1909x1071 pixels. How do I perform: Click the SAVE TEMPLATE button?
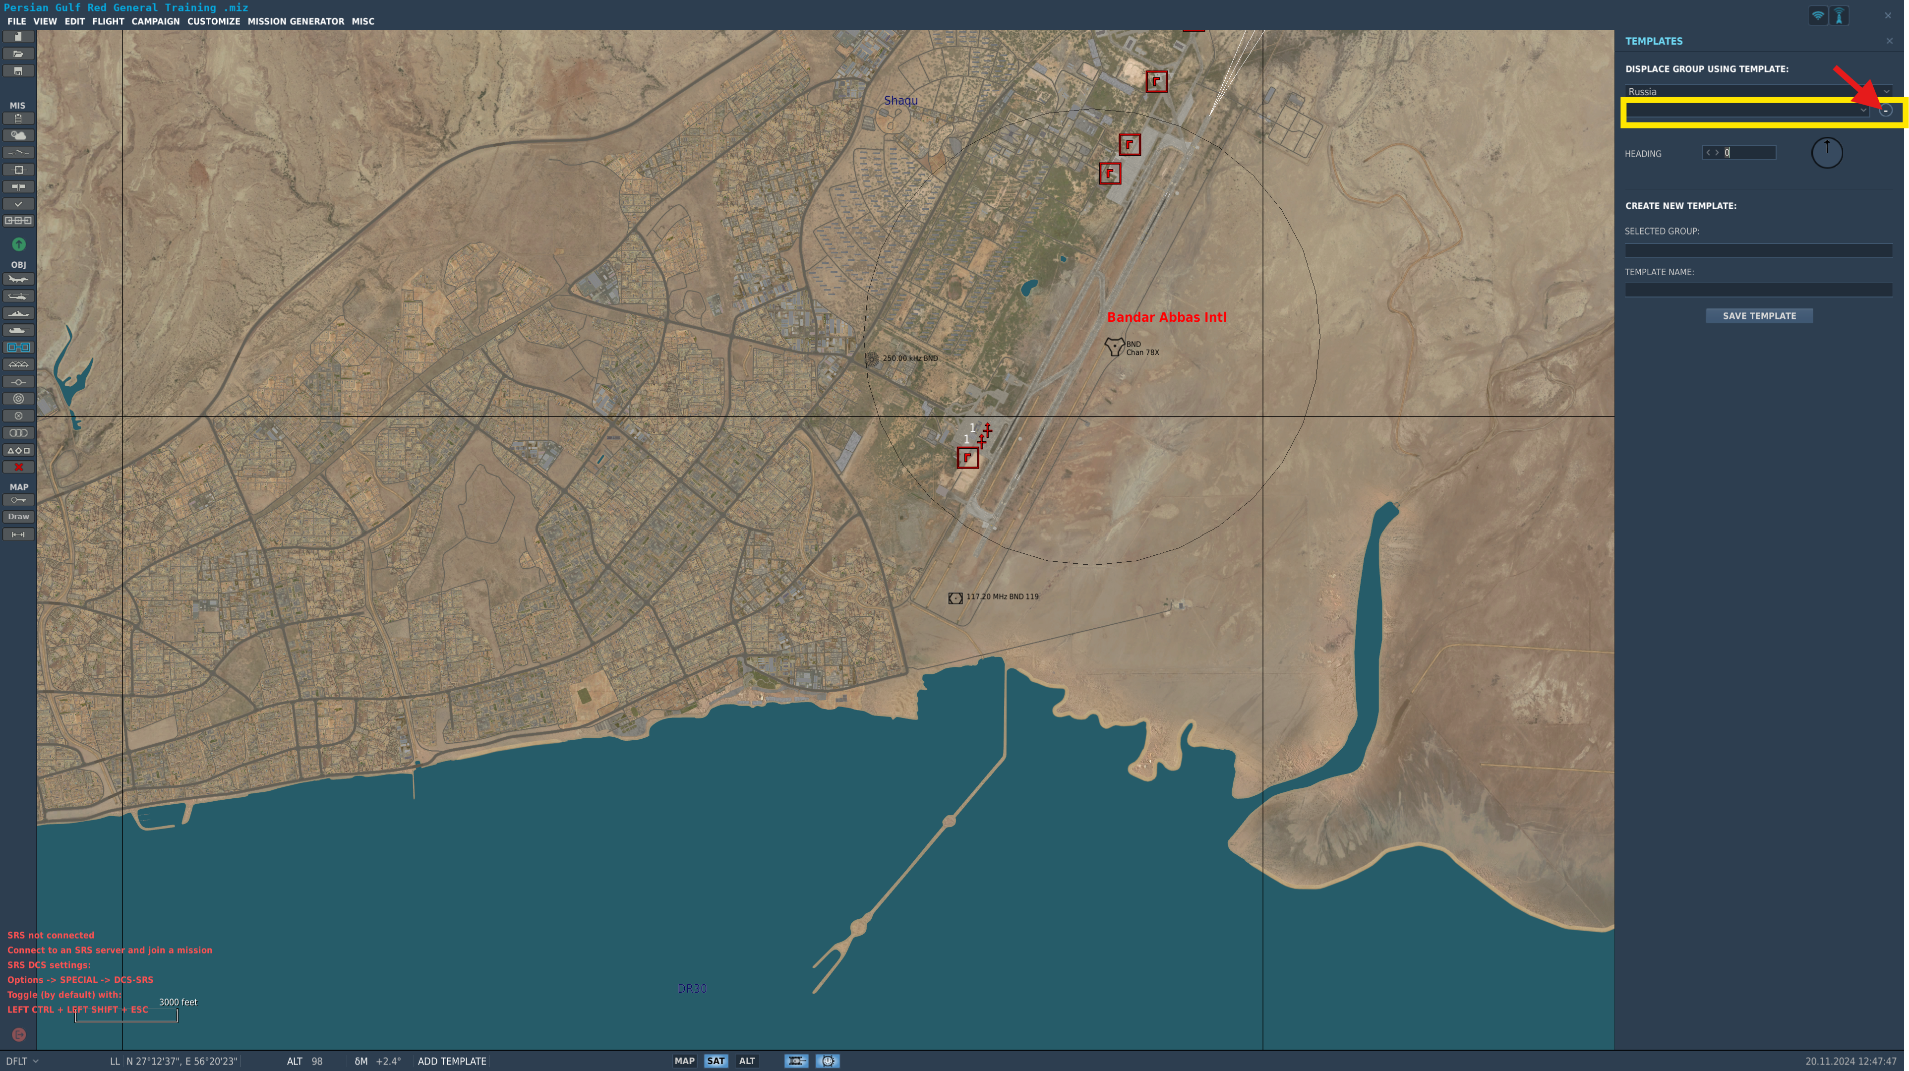point(1759,316)
